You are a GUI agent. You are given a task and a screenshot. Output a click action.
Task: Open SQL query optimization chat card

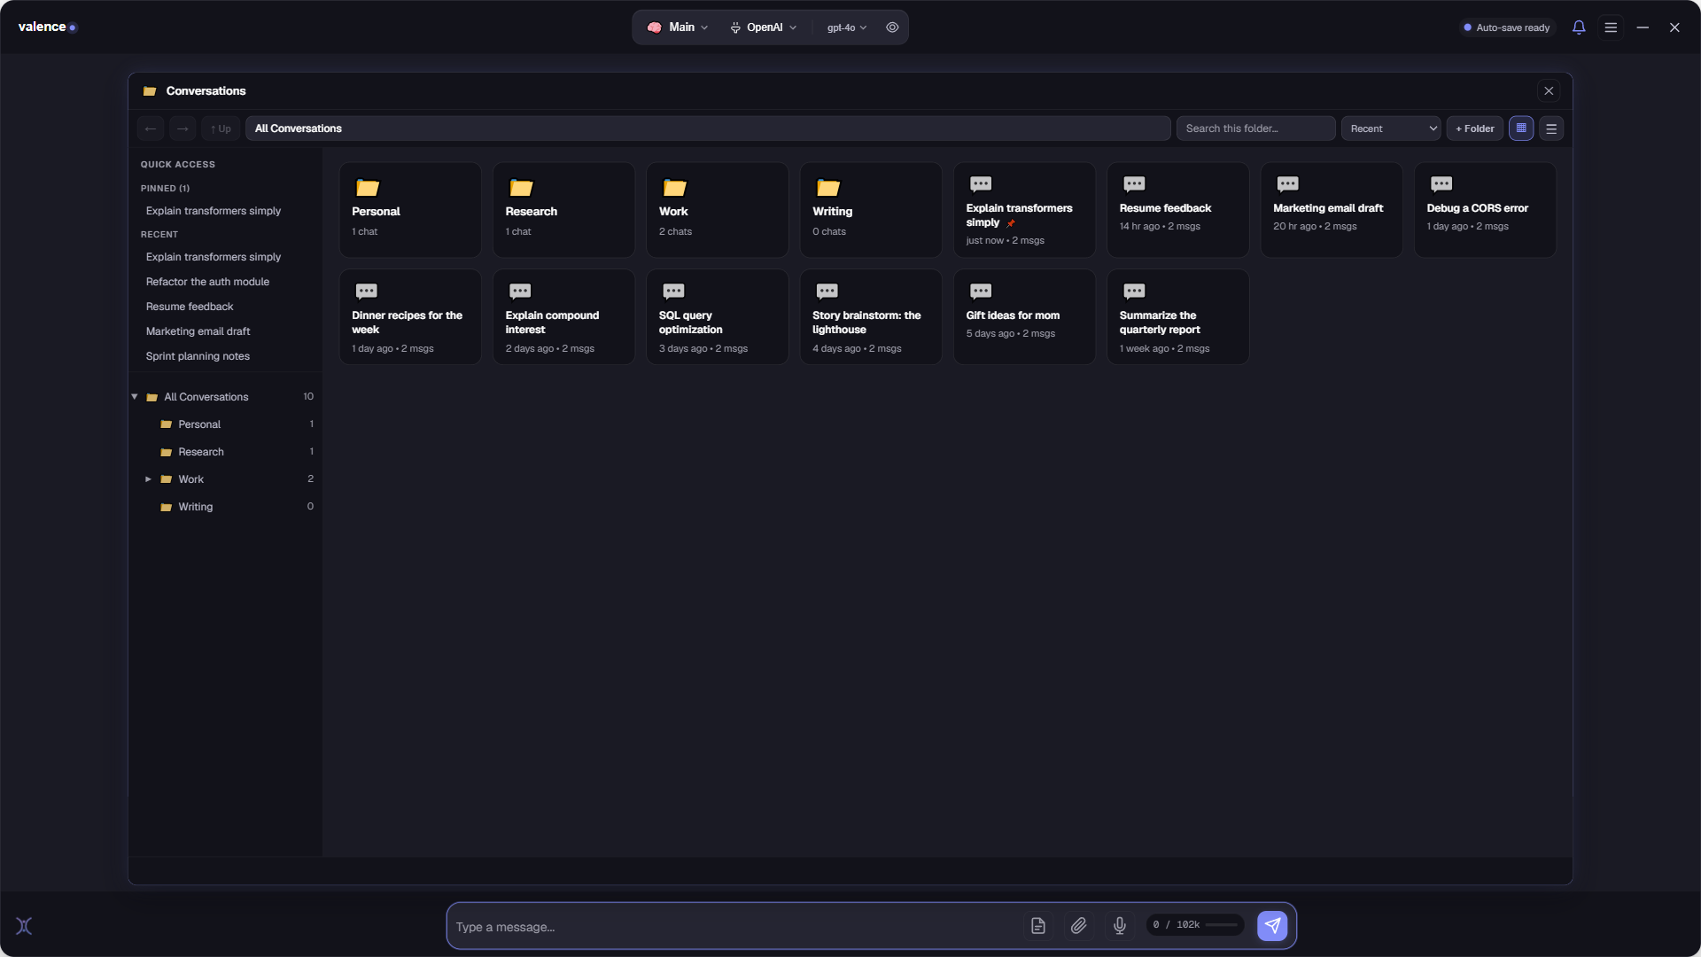718,317
